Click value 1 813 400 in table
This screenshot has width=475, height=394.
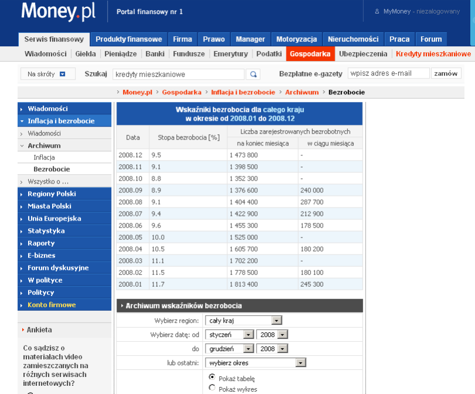244,284
